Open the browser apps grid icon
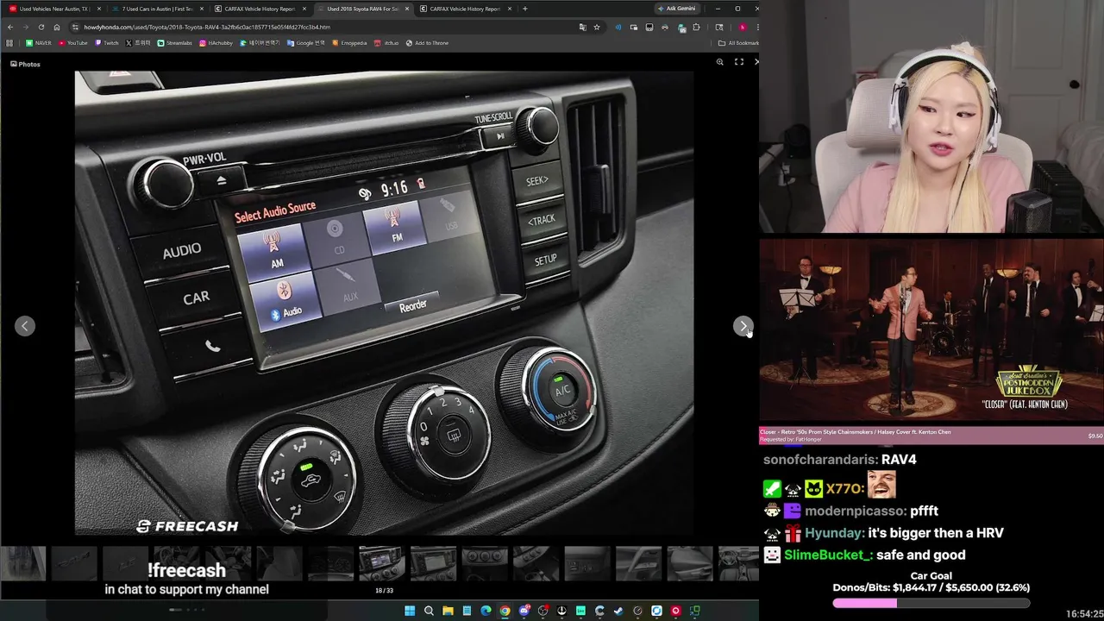The image size is (1104, 621). coord(10,42)
